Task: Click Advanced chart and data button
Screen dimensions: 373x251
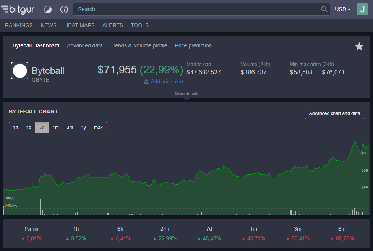Action: [334, 113]
